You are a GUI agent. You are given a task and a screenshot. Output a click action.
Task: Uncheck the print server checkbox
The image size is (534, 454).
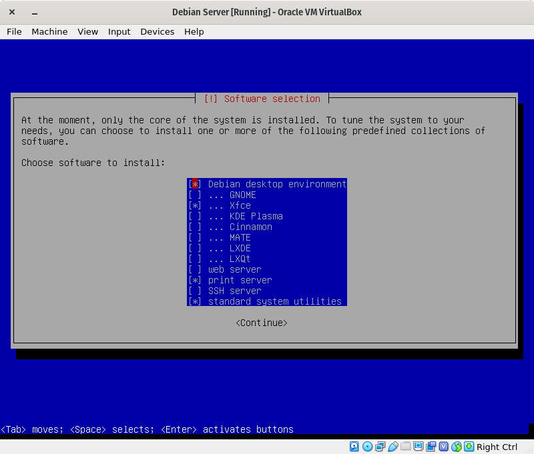click(195, 280)
